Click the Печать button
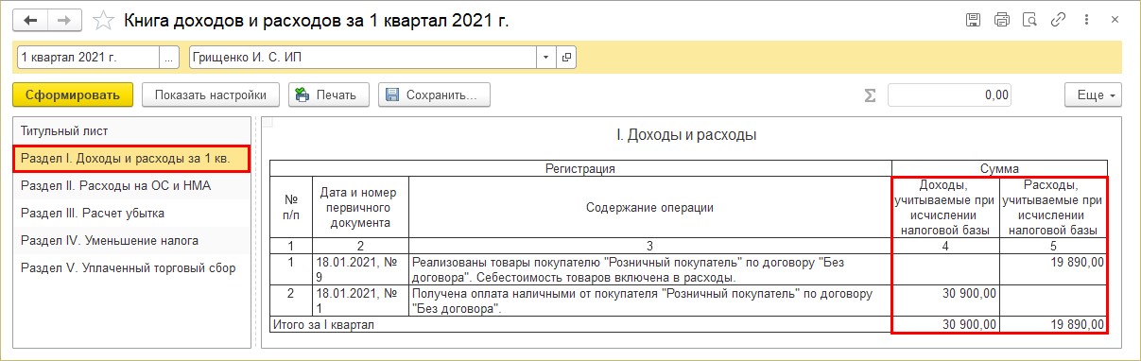The width and height of the screenshot is (1141, 361). click(328, 95)
